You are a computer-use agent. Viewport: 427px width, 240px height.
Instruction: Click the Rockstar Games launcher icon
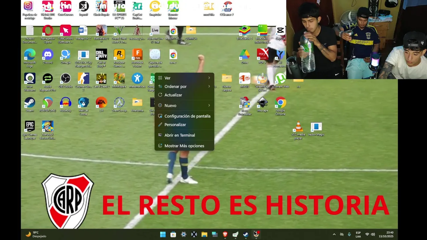[x=119, y=58]
